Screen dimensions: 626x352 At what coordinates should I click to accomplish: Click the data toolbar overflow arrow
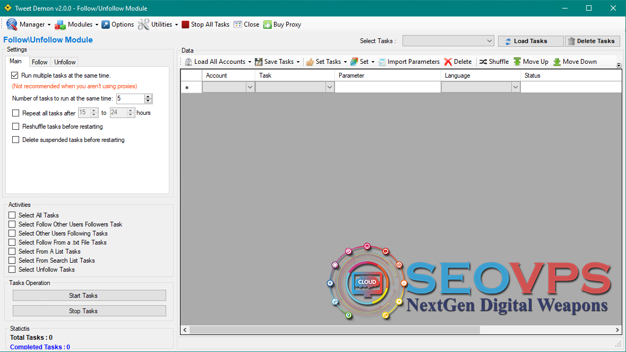coord(619,65)
